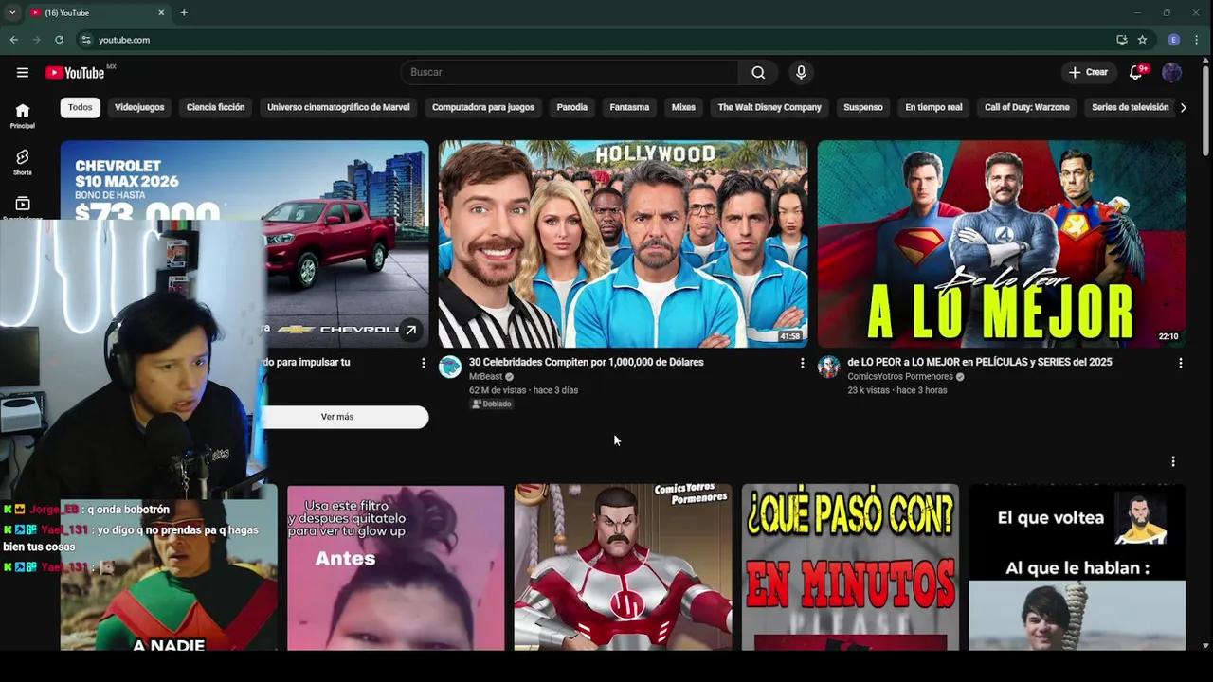
Task: Open the account avatar menu
Action: 1172,72
